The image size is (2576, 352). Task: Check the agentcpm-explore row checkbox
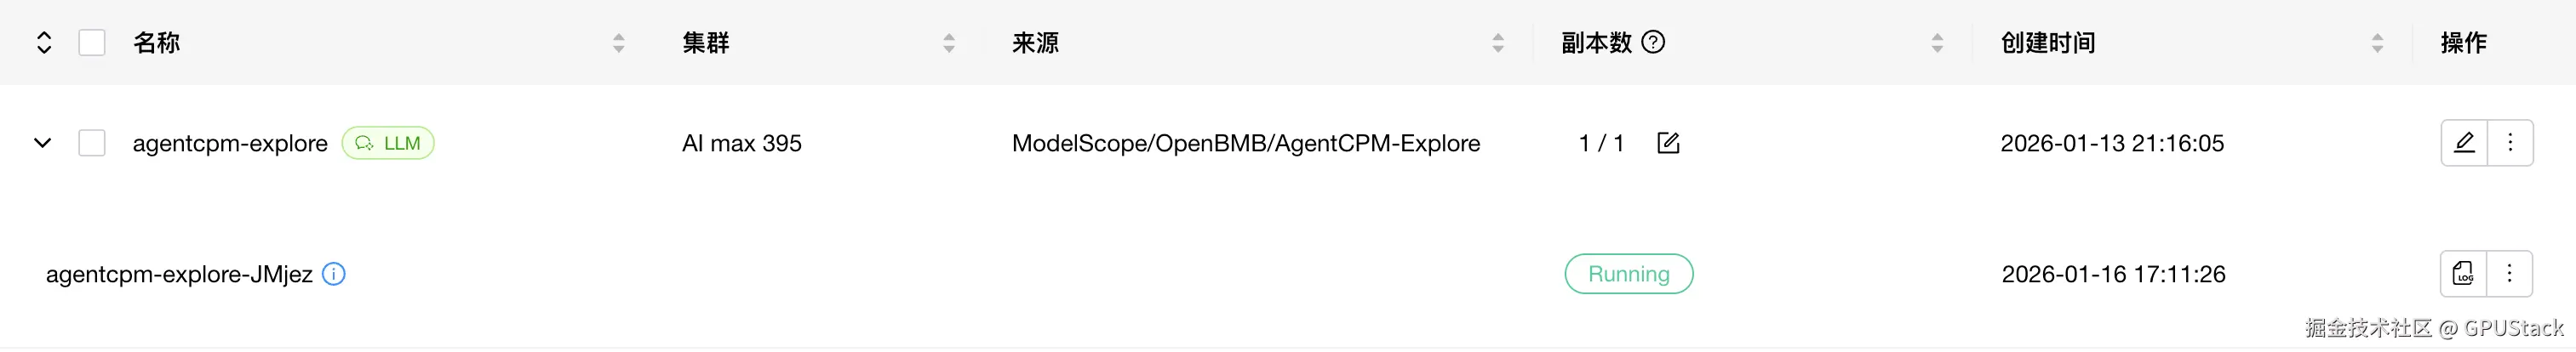click(92, 143)
